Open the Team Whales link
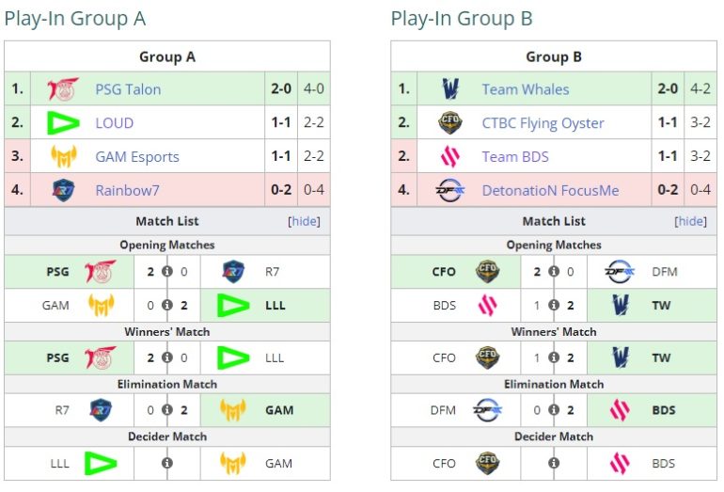Image resolution: width=724 pixels, height=492 pixels. point(526,89)
